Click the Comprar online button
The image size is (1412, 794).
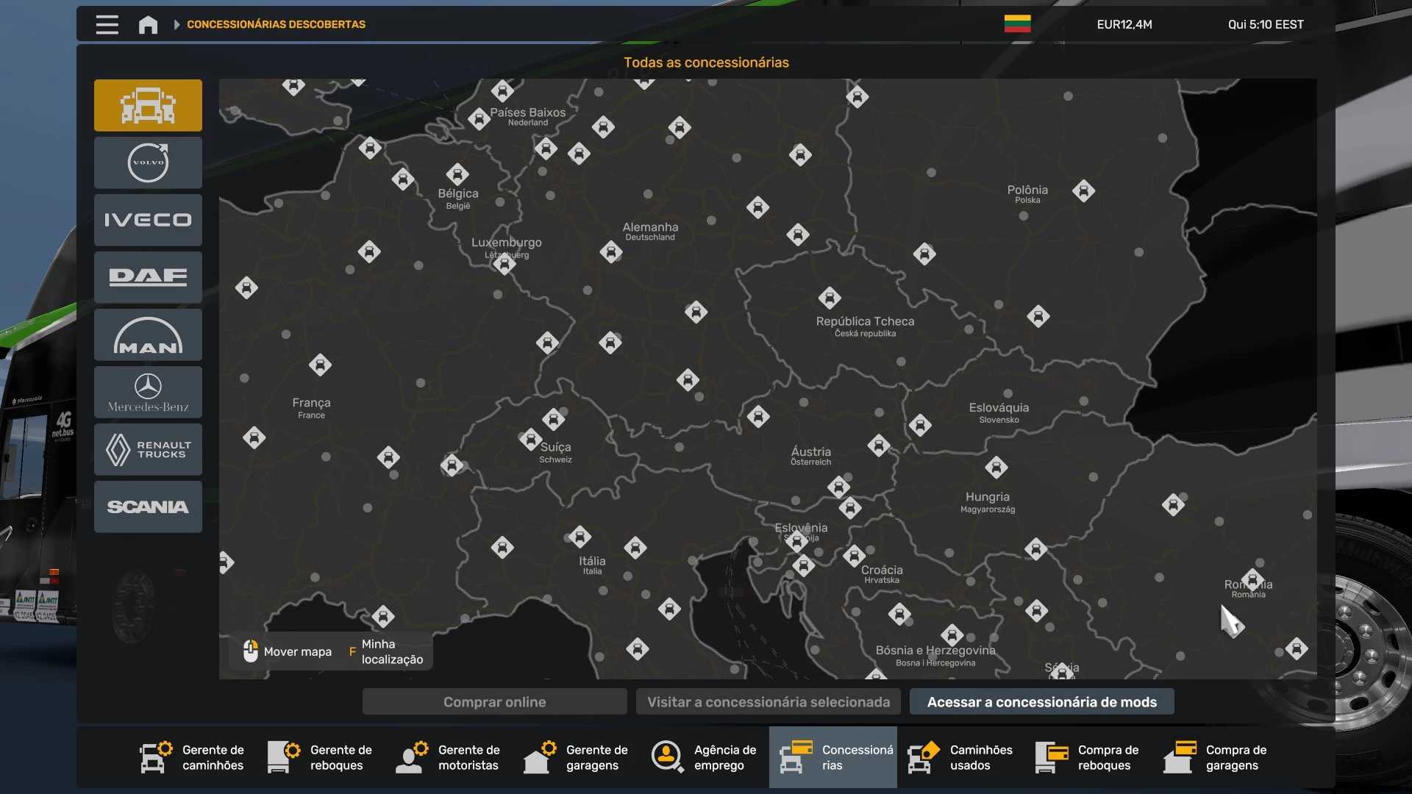click(494, 702)
